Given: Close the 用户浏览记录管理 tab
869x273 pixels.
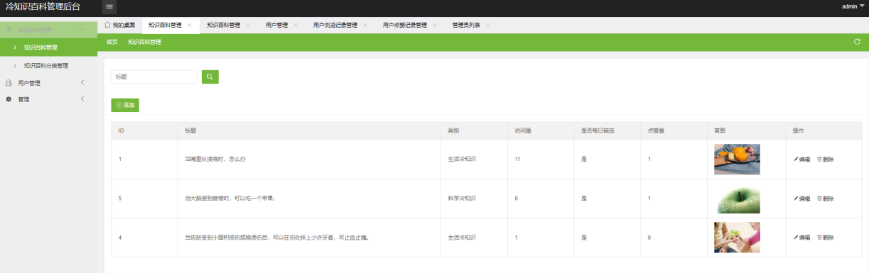Looking at the screenshot, I should (x=365, y=26).
